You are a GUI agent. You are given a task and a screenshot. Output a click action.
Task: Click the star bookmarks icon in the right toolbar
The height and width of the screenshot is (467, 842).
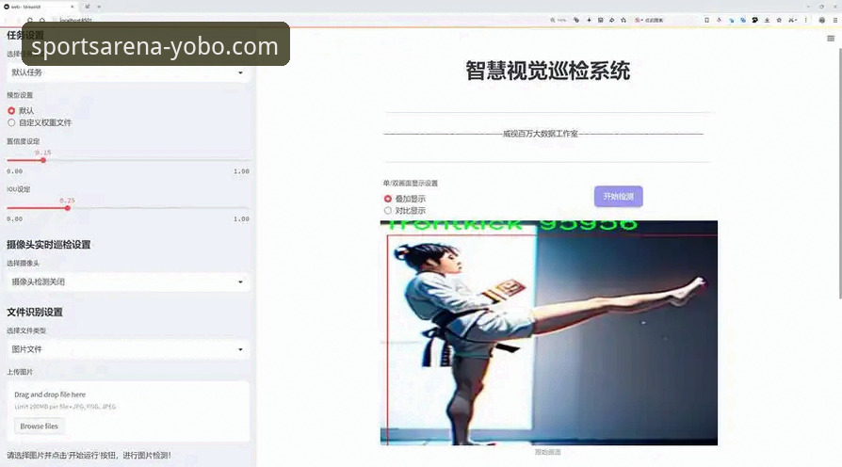coord(779,20)
